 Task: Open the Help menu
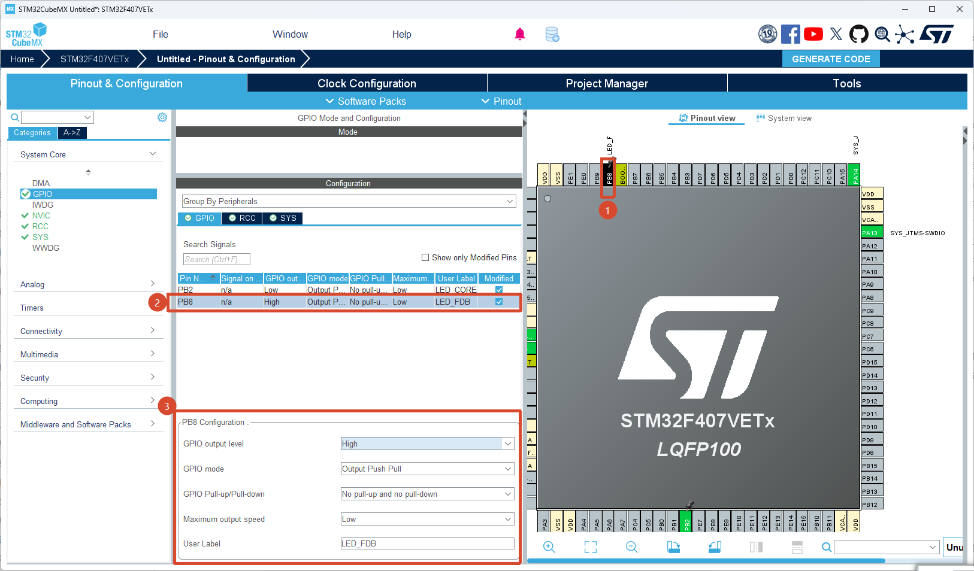click(x=402, y=34)
